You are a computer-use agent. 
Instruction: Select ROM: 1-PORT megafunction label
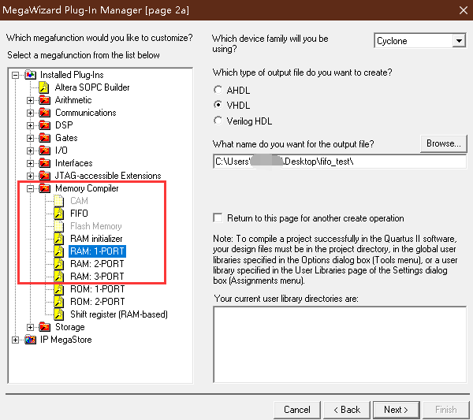pos(98,289)
